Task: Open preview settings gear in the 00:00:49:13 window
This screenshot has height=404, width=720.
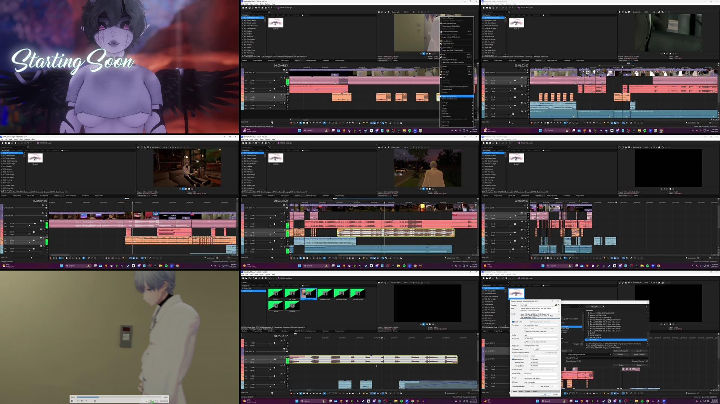Action: coord(379,12)
